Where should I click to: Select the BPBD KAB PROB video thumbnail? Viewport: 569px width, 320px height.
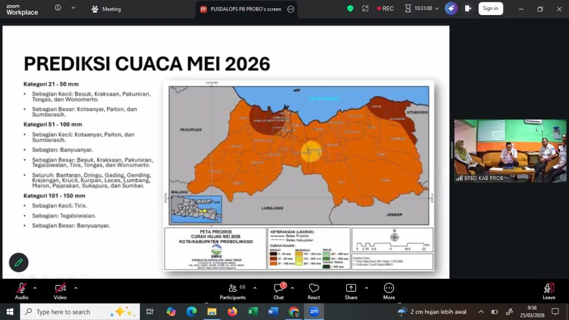[510, 151]
